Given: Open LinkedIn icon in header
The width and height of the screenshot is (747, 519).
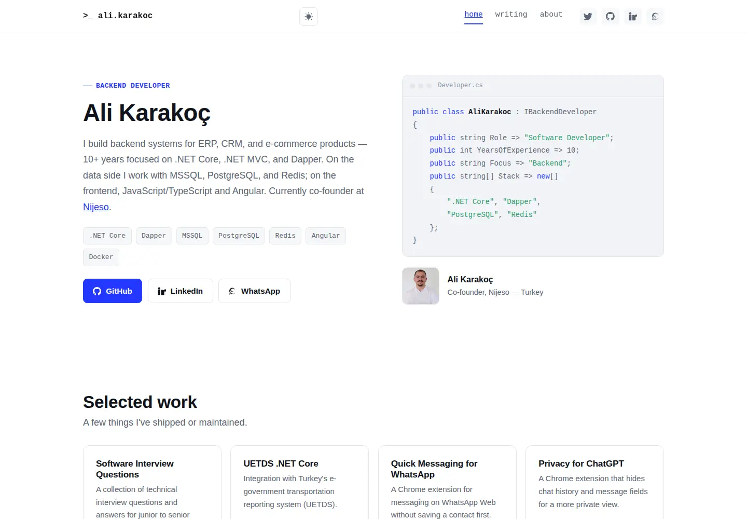Looking at the screenshot, I should point(633,17).
